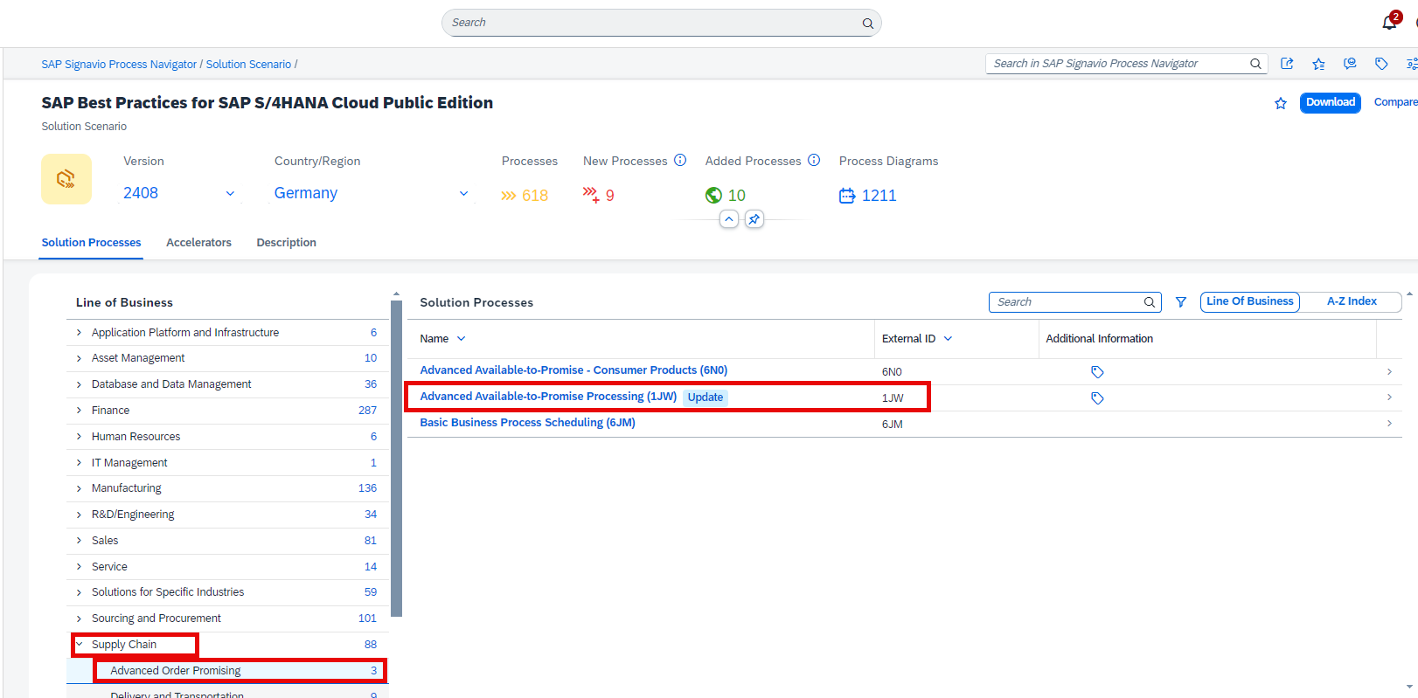Open the Country/Region Germany dropdown
Image resolution: width=1418 pixels, height=698 pixels.
point(372,193)
